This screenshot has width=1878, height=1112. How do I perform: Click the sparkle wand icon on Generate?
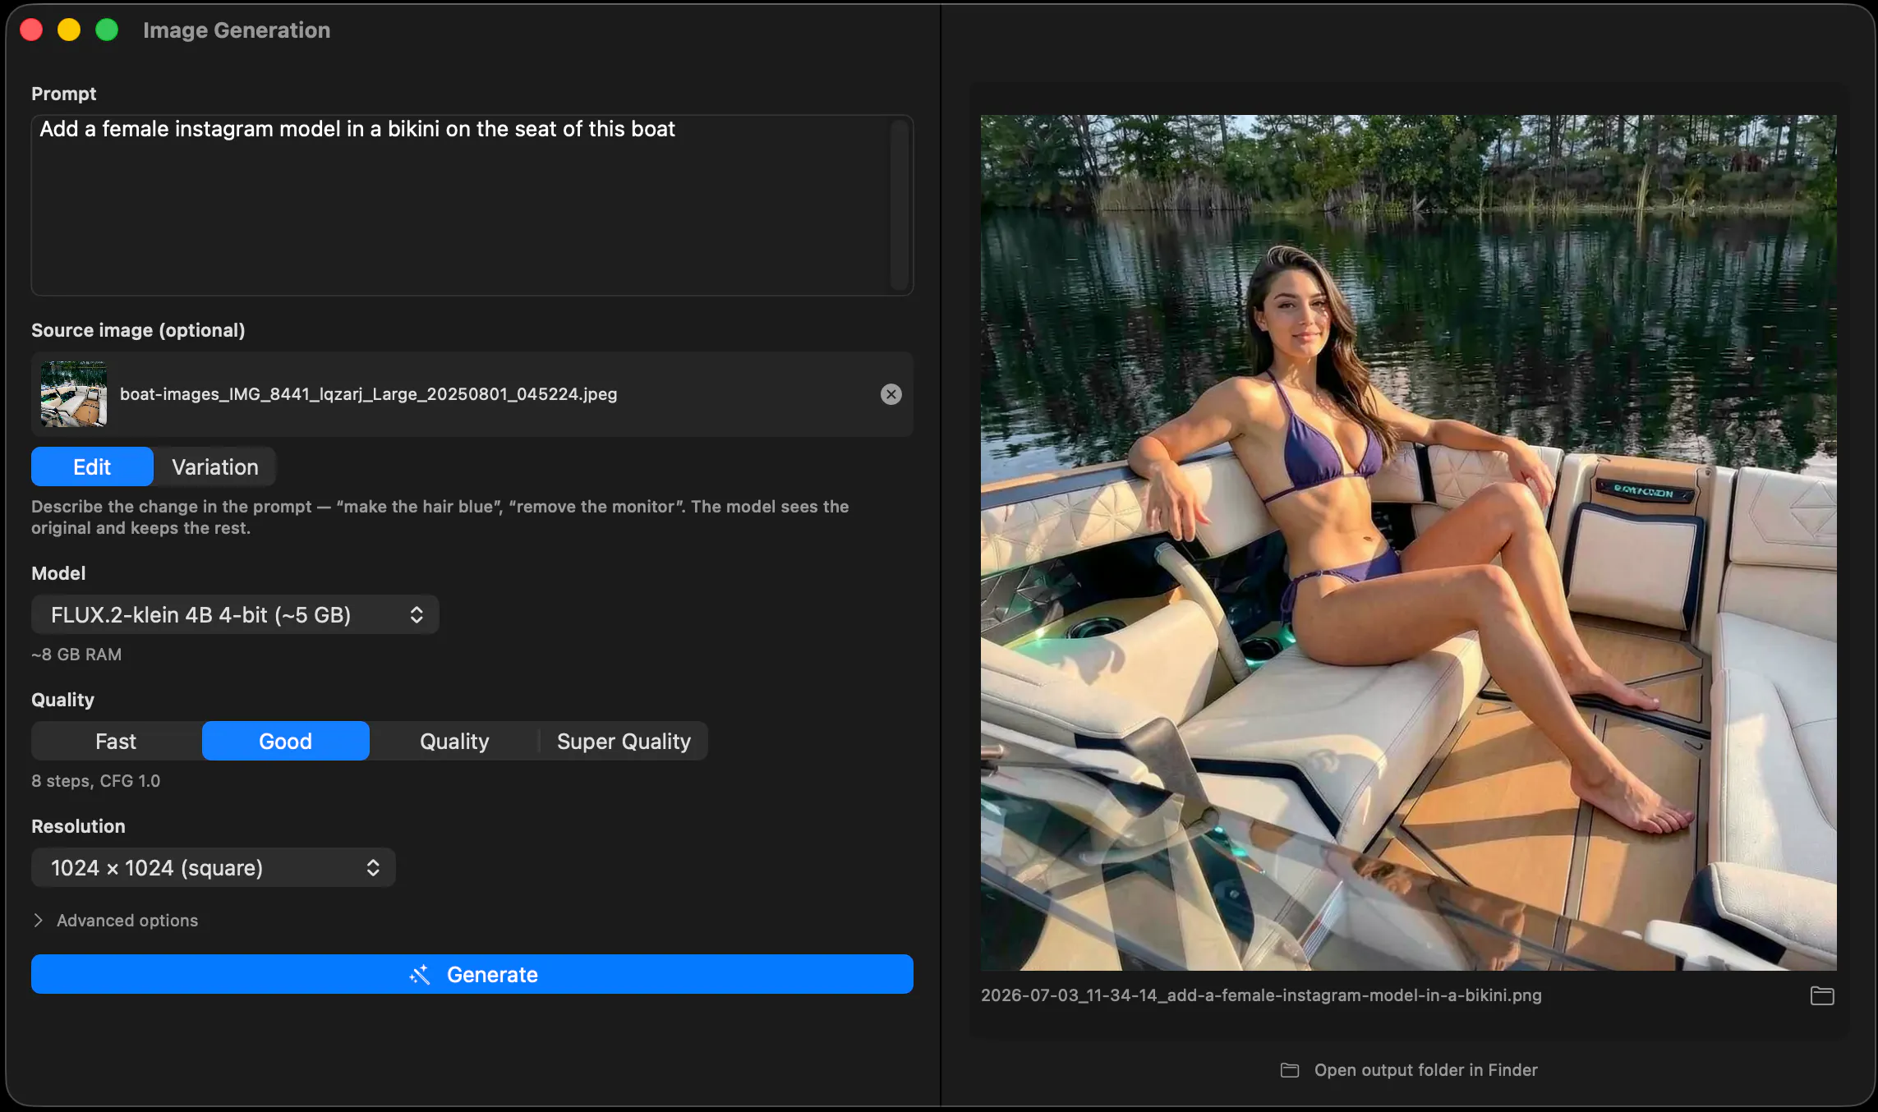(x=420, y=975)
